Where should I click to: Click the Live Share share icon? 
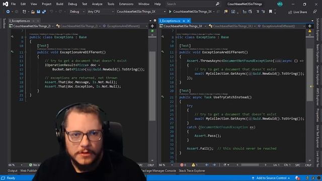coord(290,12)
